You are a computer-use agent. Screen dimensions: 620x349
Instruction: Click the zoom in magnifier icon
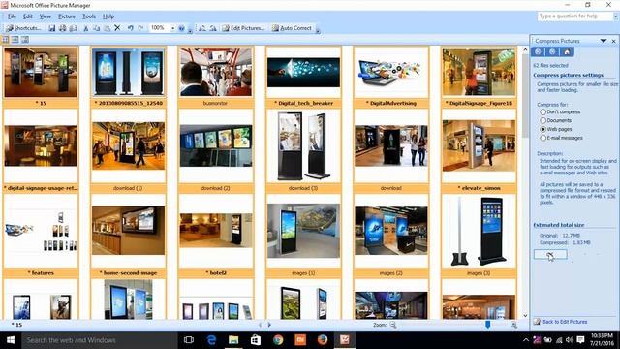coord(513,325)
